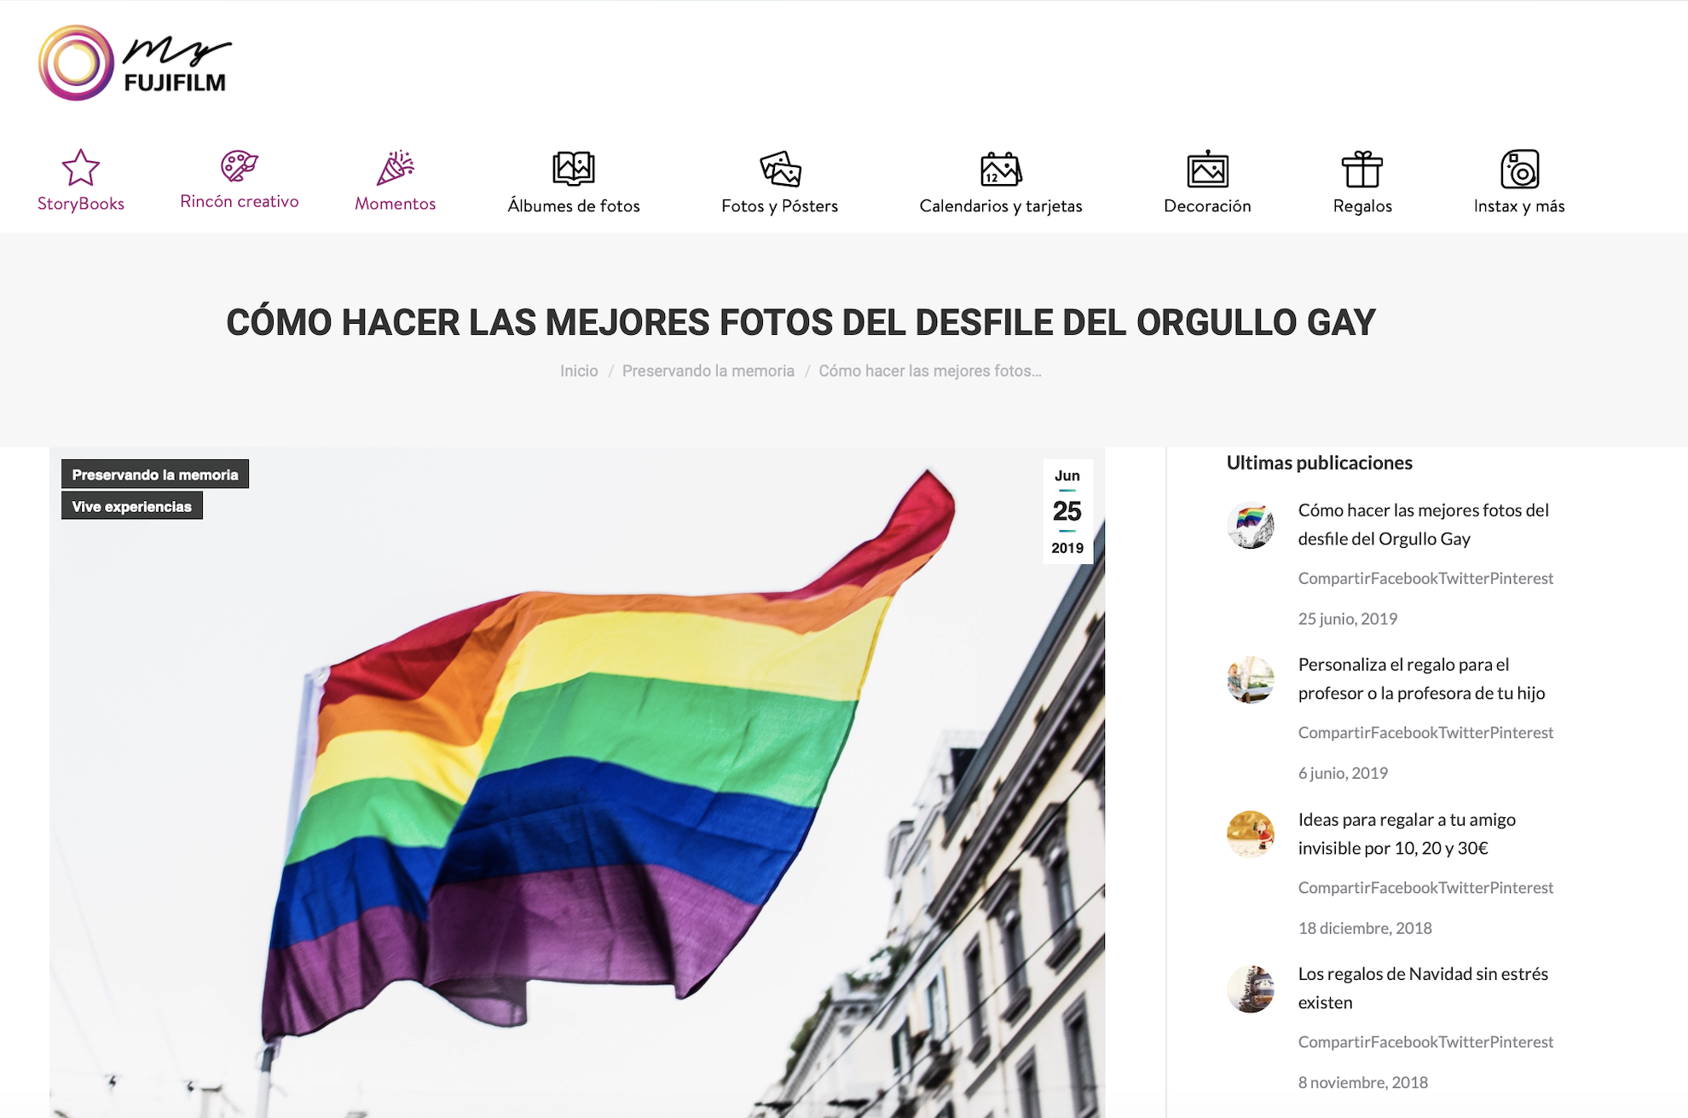
Task: Open the Álbumes de fotos menu label
Action: coord(573,206)
